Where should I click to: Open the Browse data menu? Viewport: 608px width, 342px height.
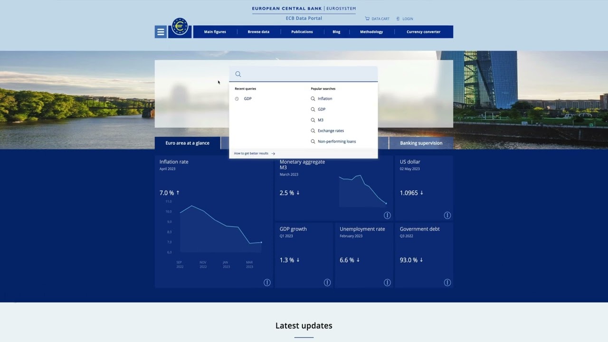258,32
